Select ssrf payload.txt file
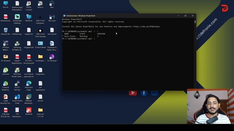This screenshot has width=234, height=131. pyautogui.click(x=40, y=86)
